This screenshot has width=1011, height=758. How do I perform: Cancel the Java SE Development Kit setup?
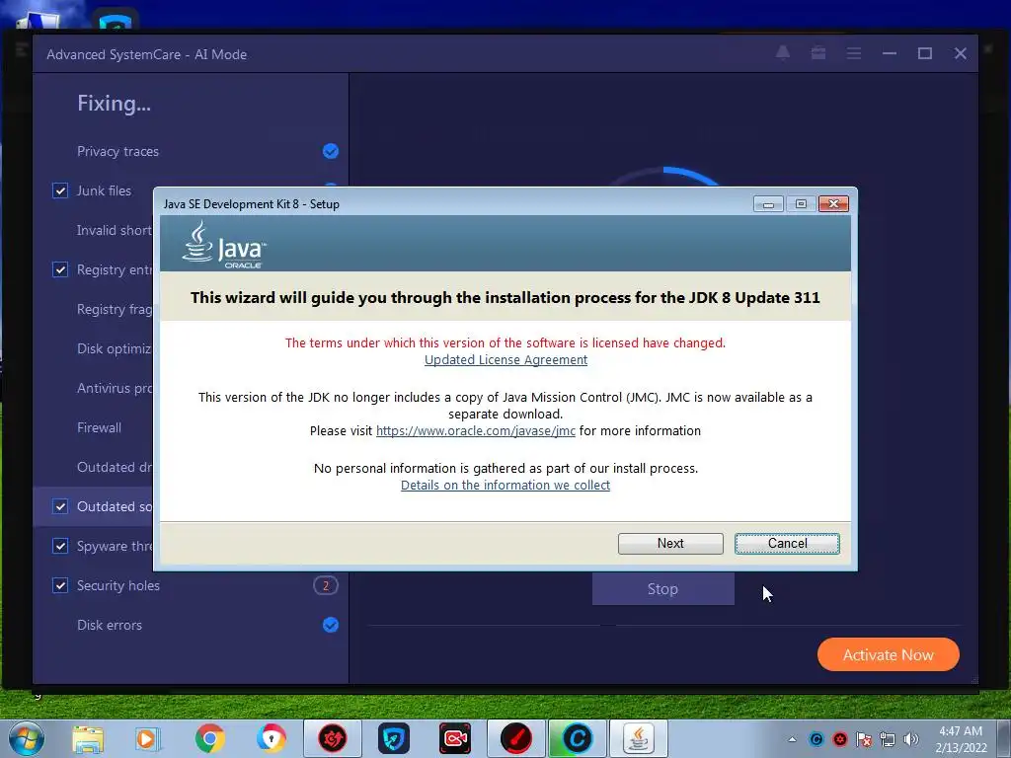pos(787,544)
